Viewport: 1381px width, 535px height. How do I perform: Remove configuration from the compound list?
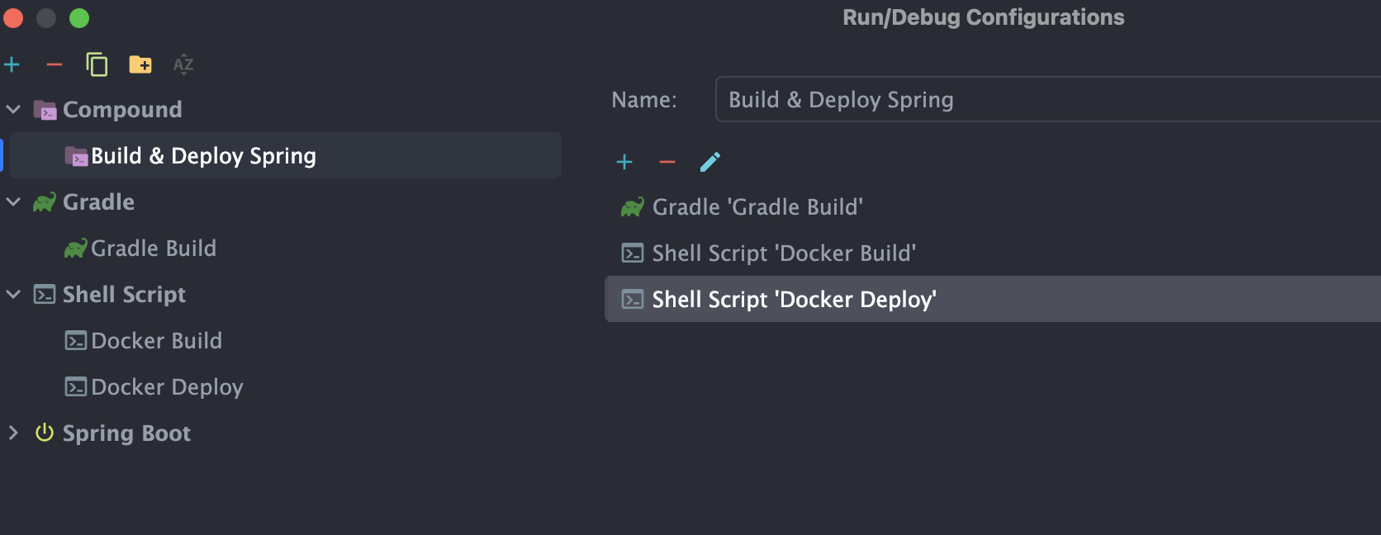[x=667, y=162]
